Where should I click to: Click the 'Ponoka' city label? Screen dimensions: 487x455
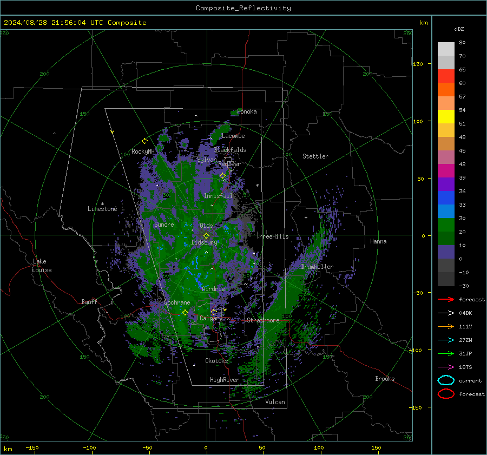tap(247, 111)
